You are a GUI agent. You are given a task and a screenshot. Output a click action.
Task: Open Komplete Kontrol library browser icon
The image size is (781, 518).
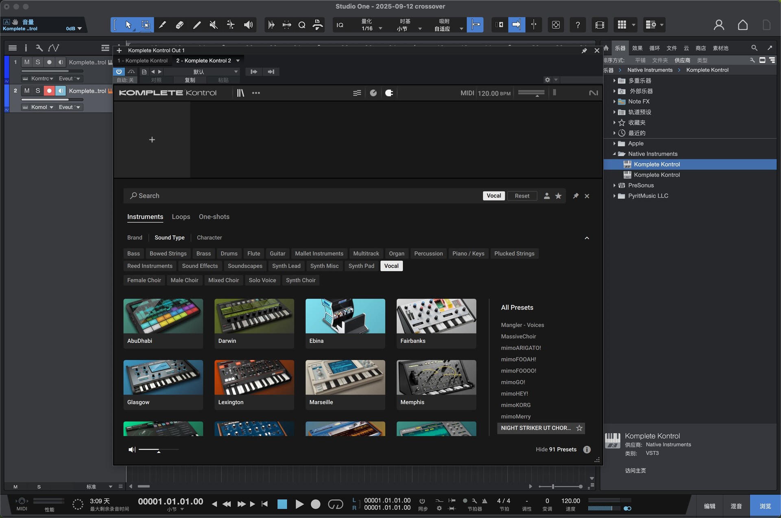point(240,93)
